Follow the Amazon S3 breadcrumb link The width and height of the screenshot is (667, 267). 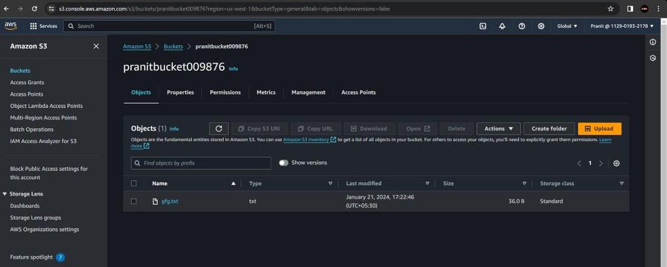pyautogui.click(x=137, y=46)
